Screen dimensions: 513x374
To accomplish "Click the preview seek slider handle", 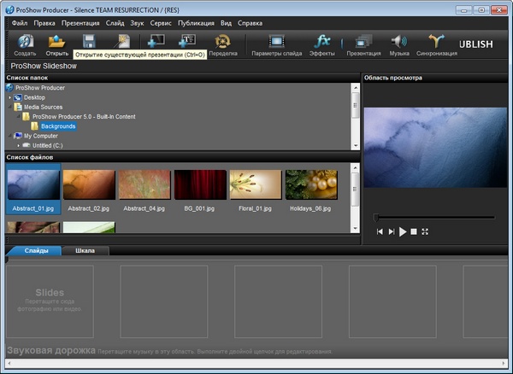I will (375, 217).
